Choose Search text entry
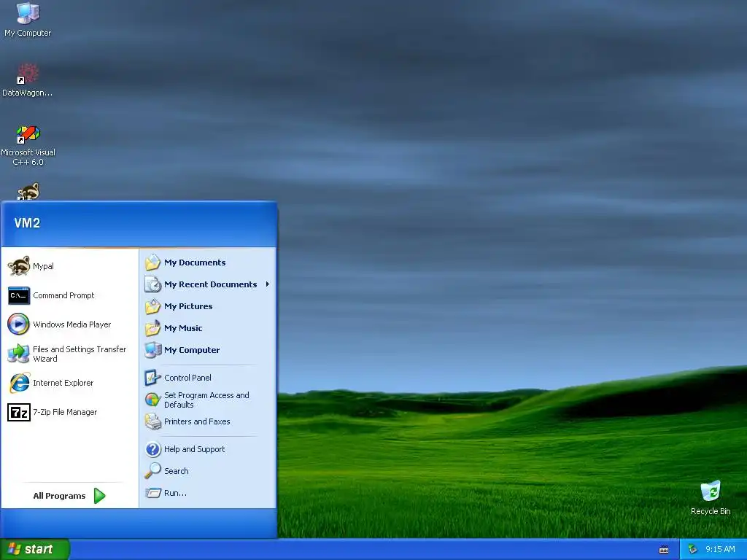This screenshot has width=747, height=560. [177, 471]
